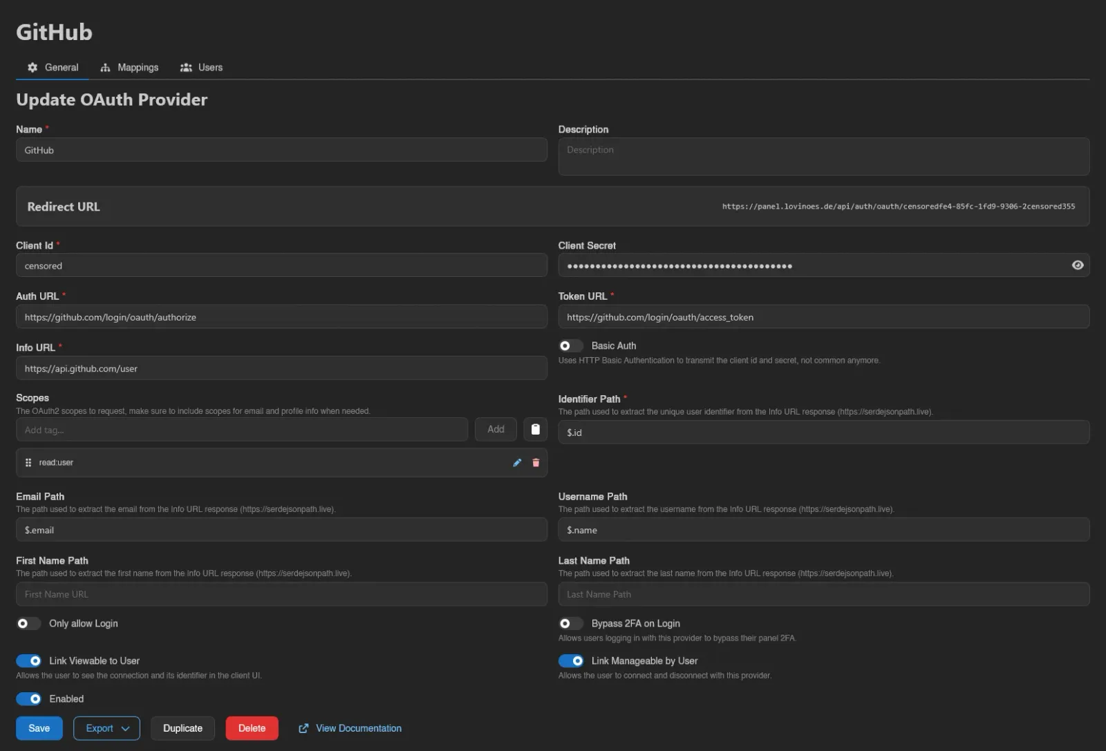This screenshot has height=751, width=1106.
Task: Reveal the client secret with eye icon
Action: (1077, 265)
